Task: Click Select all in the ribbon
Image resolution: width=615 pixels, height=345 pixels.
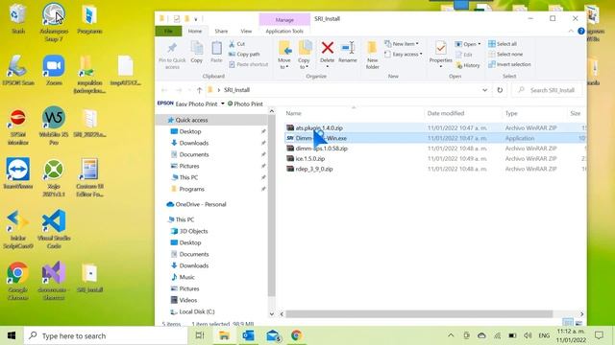Action: tap(503, 44)
